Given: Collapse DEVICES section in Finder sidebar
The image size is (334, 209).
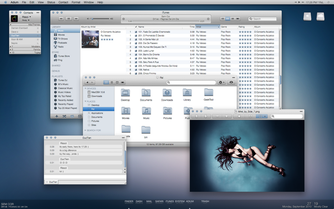Looking at the screenshot, I should tap(85, 89).
